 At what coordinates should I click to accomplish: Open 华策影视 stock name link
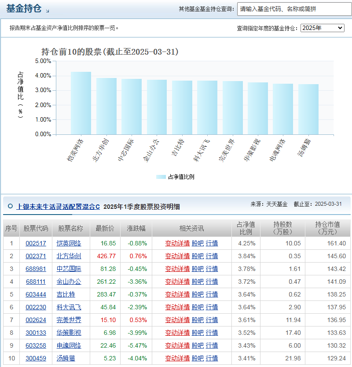click(x=69, y=333)
